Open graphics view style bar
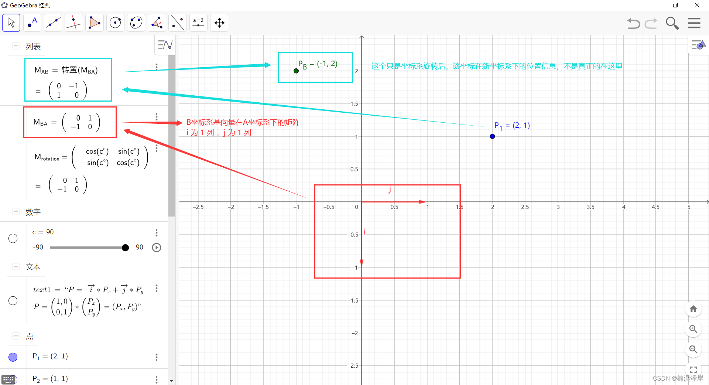The image size is (709, 385). tap(698, 45)
